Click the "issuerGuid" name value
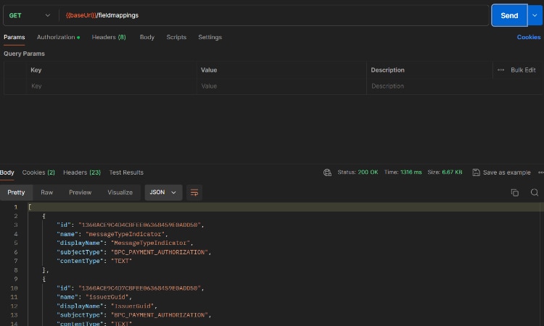Viewport: 544px width, 326px height. tap(107, 297)
